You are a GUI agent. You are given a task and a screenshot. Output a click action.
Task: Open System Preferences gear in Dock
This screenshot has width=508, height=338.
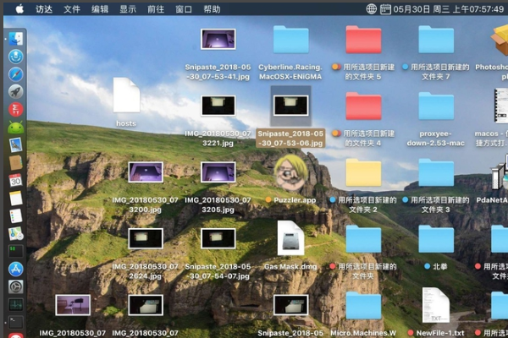[15, 286]
